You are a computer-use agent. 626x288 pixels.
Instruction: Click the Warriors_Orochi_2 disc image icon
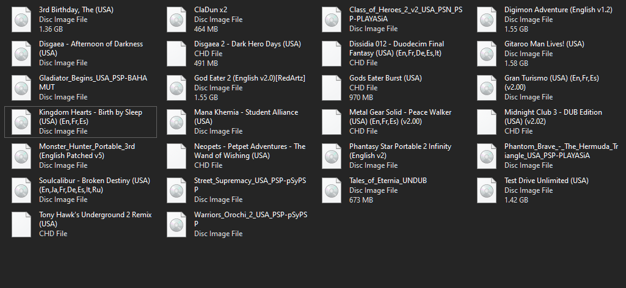point(177,225)
